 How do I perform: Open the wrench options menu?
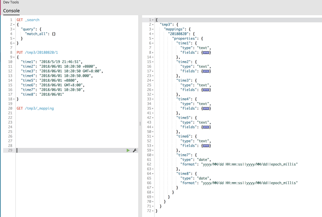coord(135,150)
